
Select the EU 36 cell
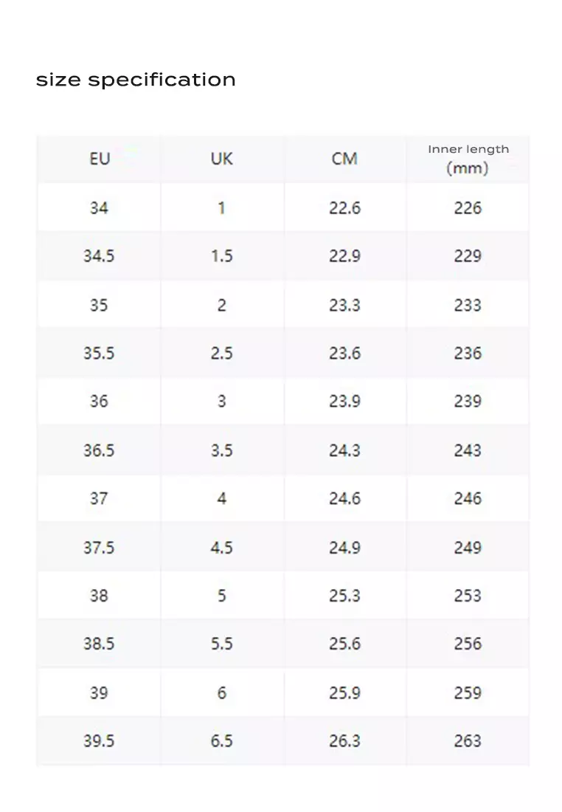pos(99,402)
